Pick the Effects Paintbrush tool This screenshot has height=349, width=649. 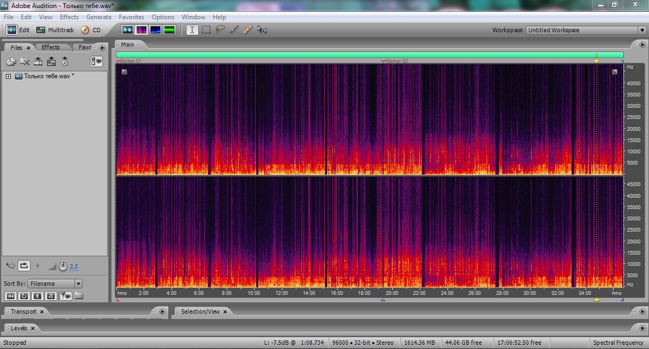point(234,30)
